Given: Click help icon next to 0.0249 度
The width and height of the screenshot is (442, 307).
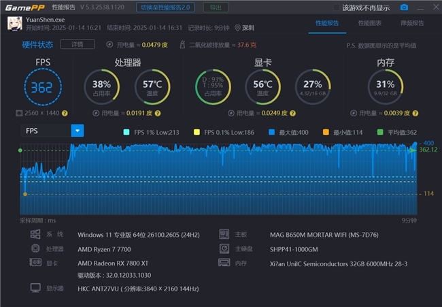Looking at the screenshot, I should click(292, 113).
